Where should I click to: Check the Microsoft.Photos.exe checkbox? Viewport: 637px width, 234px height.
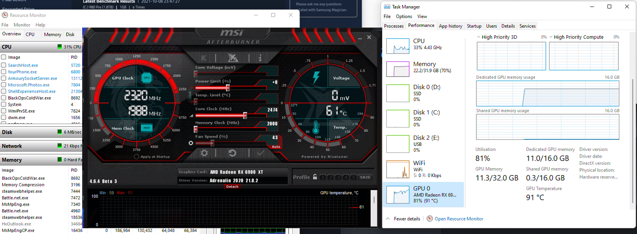[x=4, y=85]
